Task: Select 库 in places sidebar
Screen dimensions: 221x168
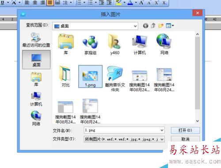Action: click(x=36, y=79)
